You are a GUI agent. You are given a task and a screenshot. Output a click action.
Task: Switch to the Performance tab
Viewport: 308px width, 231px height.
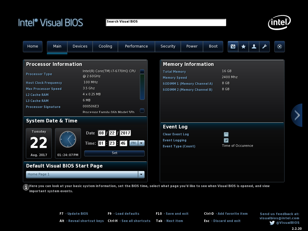(x=136, y=46)
